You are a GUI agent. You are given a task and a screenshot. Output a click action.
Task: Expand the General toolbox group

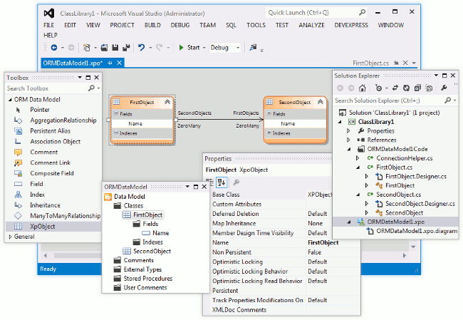(x=10, y=237)
